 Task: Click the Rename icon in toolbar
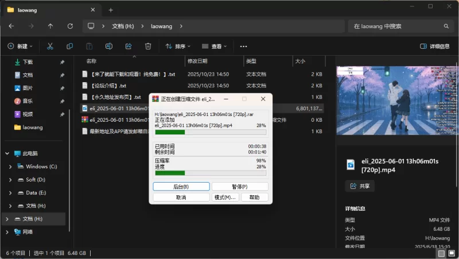[108, 46]
